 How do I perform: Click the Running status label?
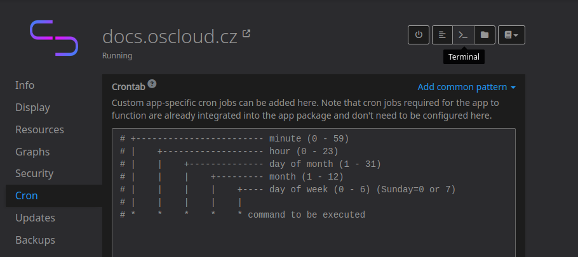click(x=117, y=55)
